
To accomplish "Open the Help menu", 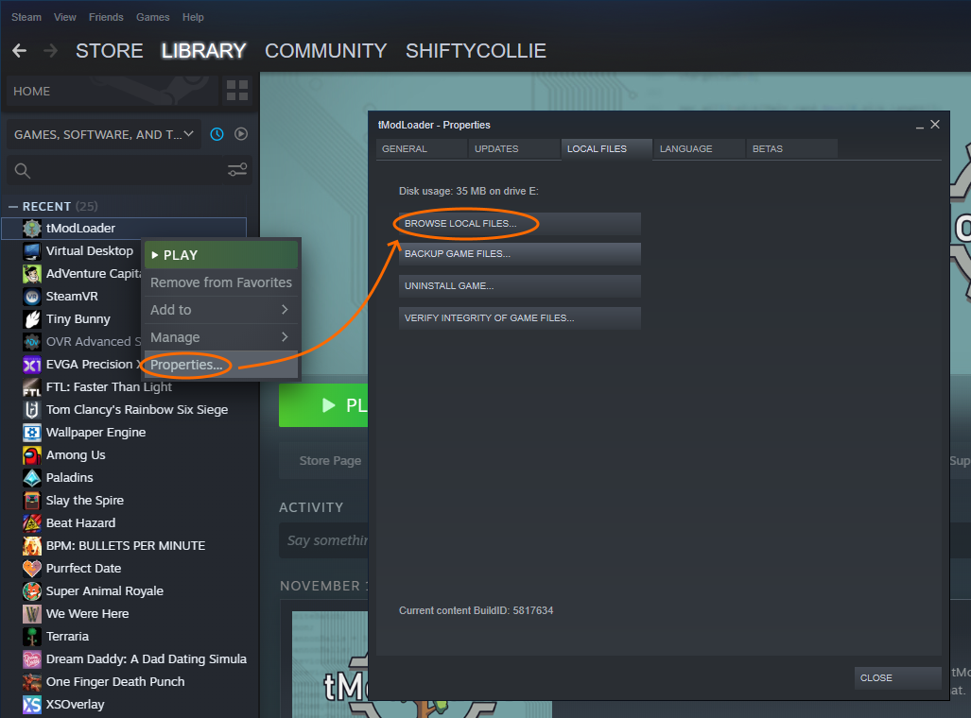I will point(193,17).
